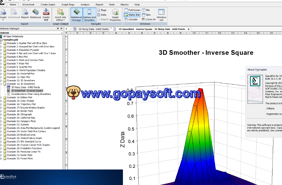
Task: Open the Page view in Navigate group
Action: [x=102, y=10]
